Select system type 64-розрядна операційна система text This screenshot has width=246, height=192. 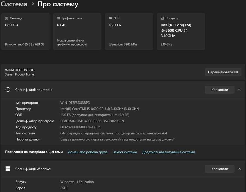pos(114,133)
